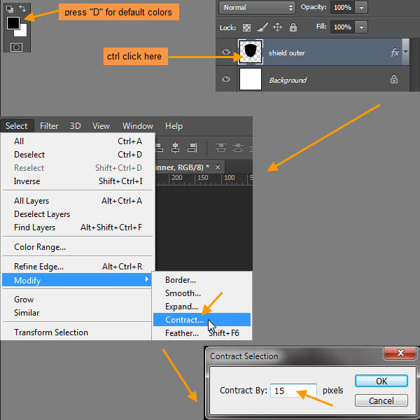Toggle Quick Mask mode icon
The height and width of the screenshot is (420, 420).
(16, 47)
